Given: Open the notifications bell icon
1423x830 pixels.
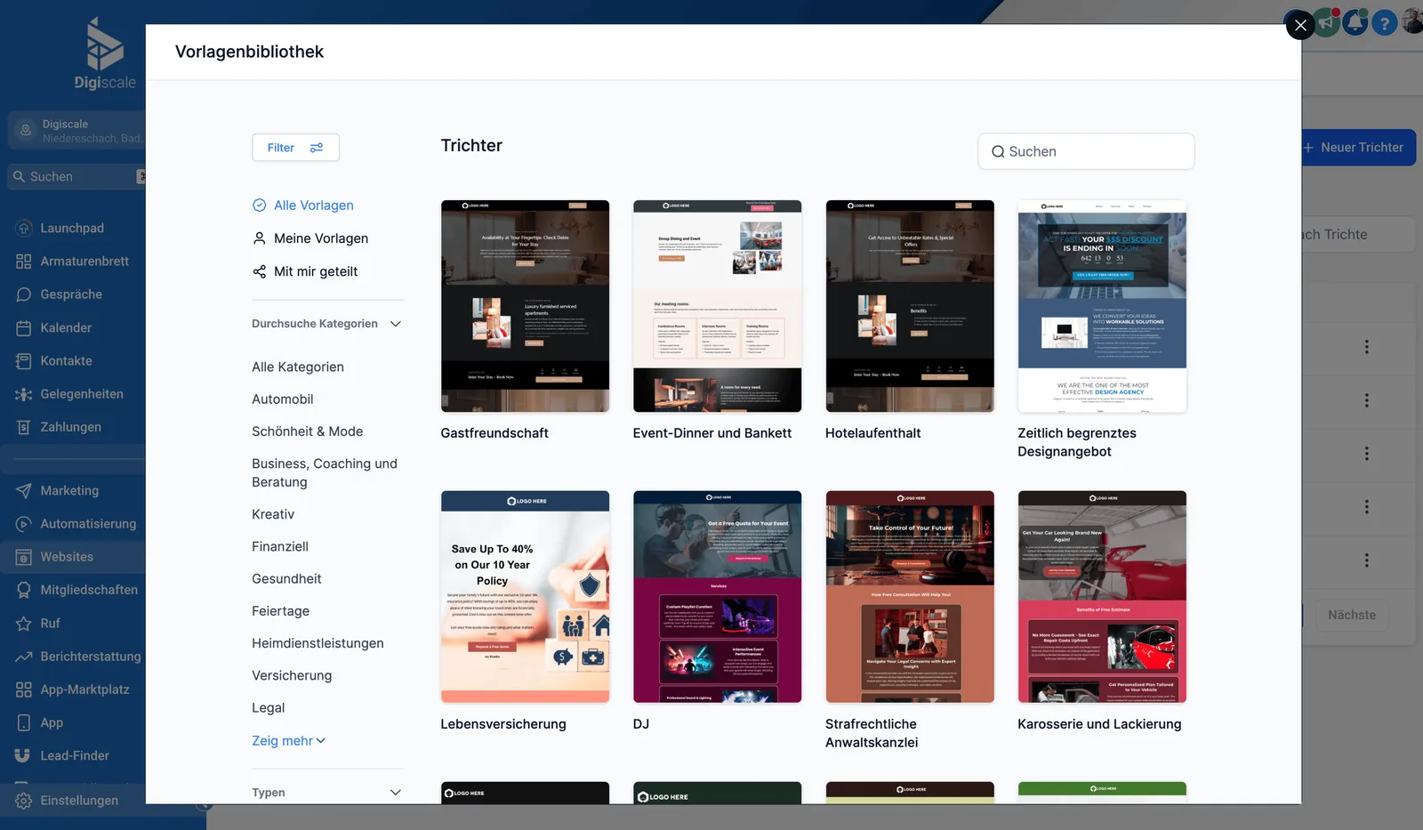Looking at the screenshot, I should click(1355, 22).
